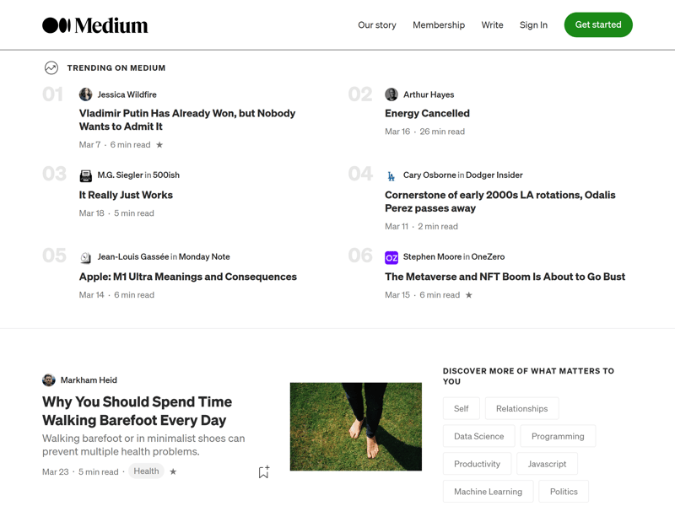Click the Health tag on barefoot article

(146, 471)
